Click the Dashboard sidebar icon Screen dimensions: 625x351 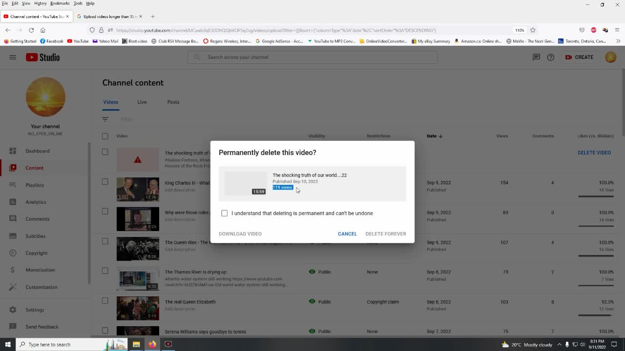13,151
